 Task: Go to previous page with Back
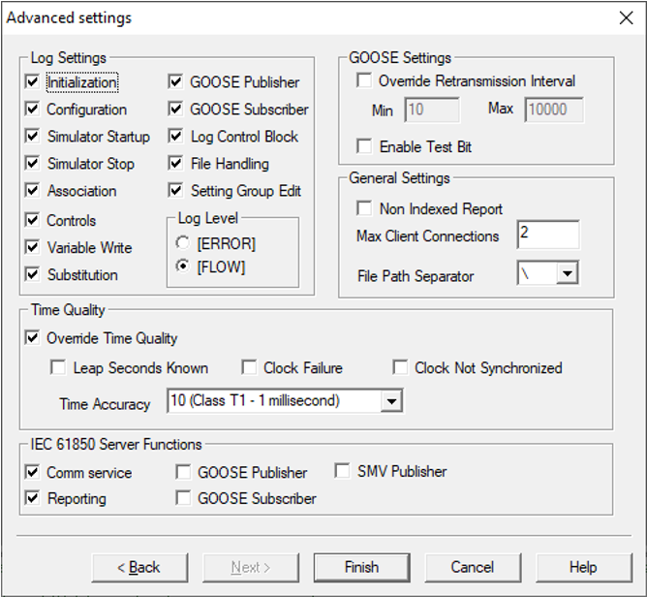pos(139,567)
